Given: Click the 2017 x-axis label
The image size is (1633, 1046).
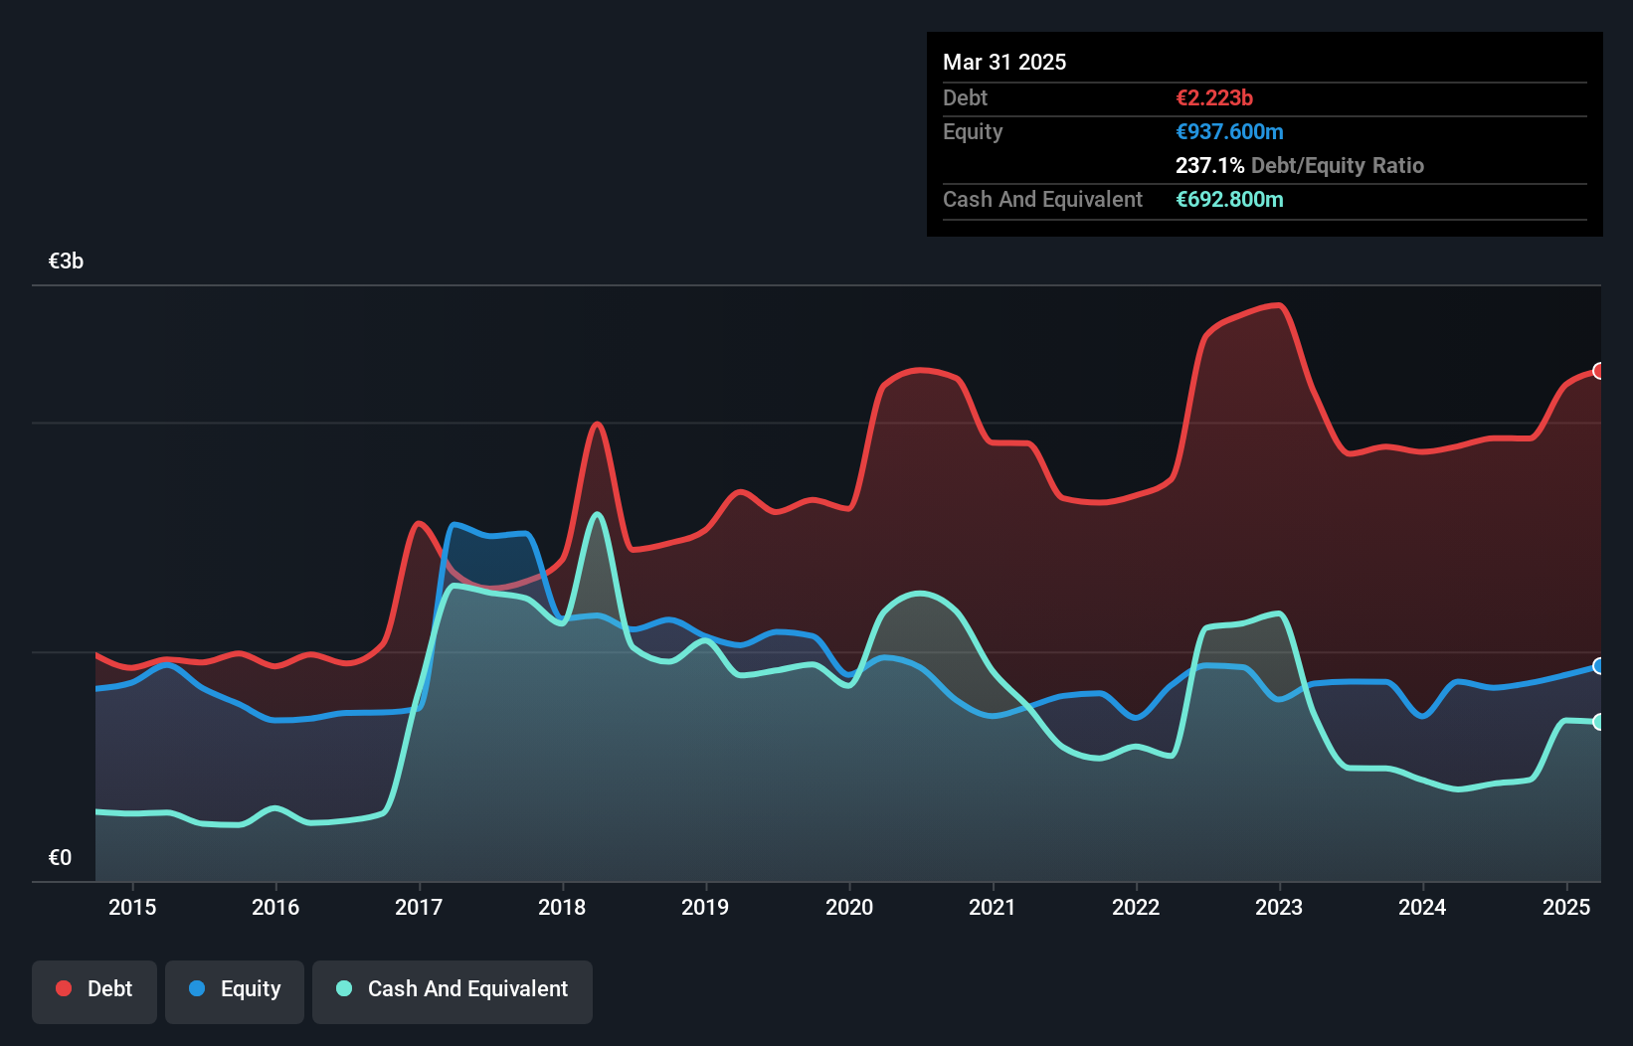Looking at the screenshot, I should click(x=419, y=907).
